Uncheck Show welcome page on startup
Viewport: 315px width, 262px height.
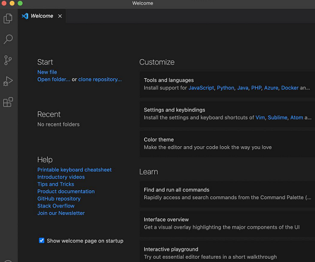tap(41, 241)
